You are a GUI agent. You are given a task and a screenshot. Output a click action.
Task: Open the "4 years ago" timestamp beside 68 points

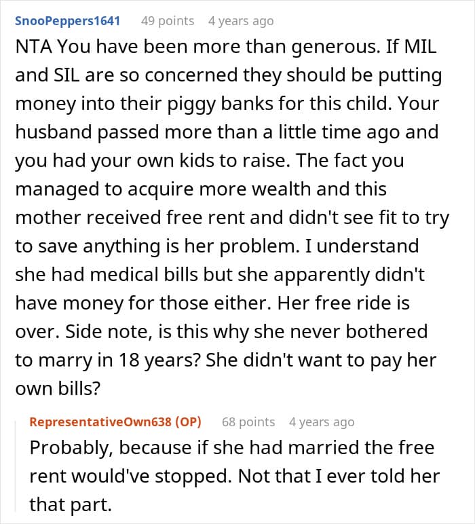322,422
